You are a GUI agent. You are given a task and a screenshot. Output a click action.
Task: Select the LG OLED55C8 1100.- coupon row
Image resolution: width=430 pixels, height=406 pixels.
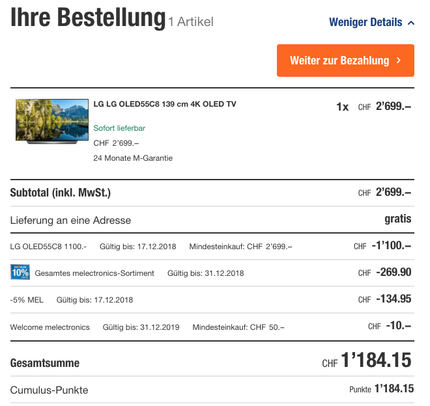[48, 247]
